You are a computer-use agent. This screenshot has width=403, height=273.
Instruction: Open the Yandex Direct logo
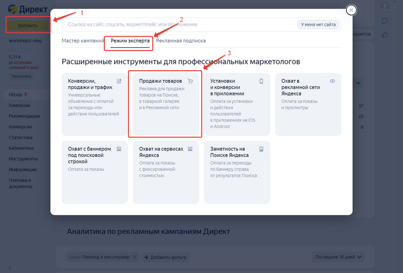click(x=28, y=9)
